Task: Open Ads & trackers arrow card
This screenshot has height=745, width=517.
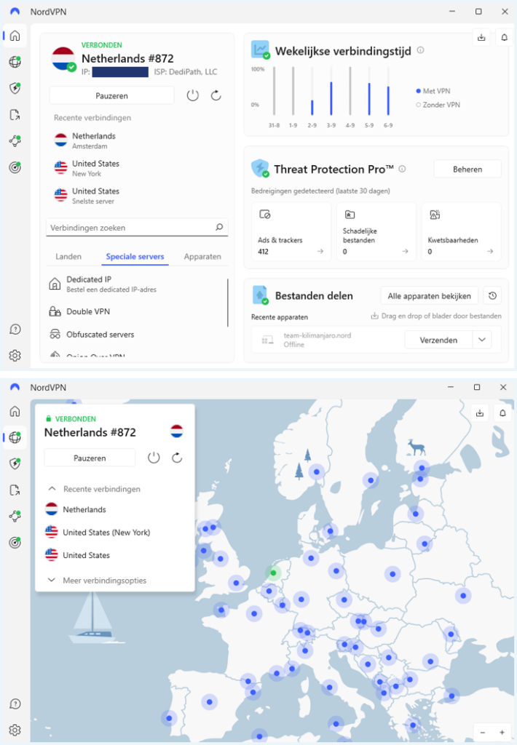Action: pyautogui.click(x=320, y=251)
